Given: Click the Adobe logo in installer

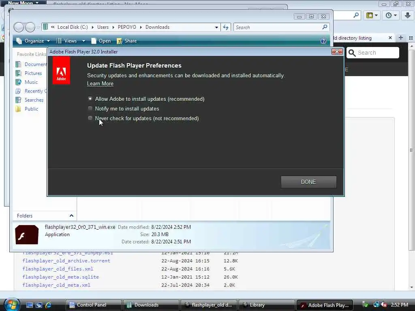Looking at the screenshot, I should point(62,70).
